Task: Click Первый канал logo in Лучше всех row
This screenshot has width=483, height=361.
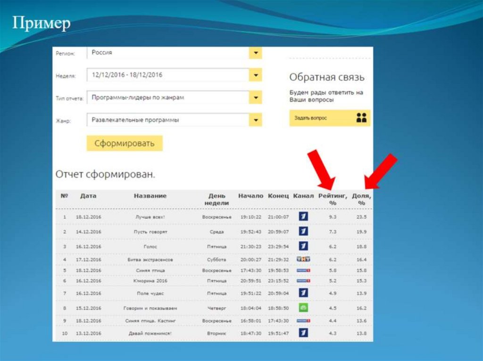Action: (303, 217)
